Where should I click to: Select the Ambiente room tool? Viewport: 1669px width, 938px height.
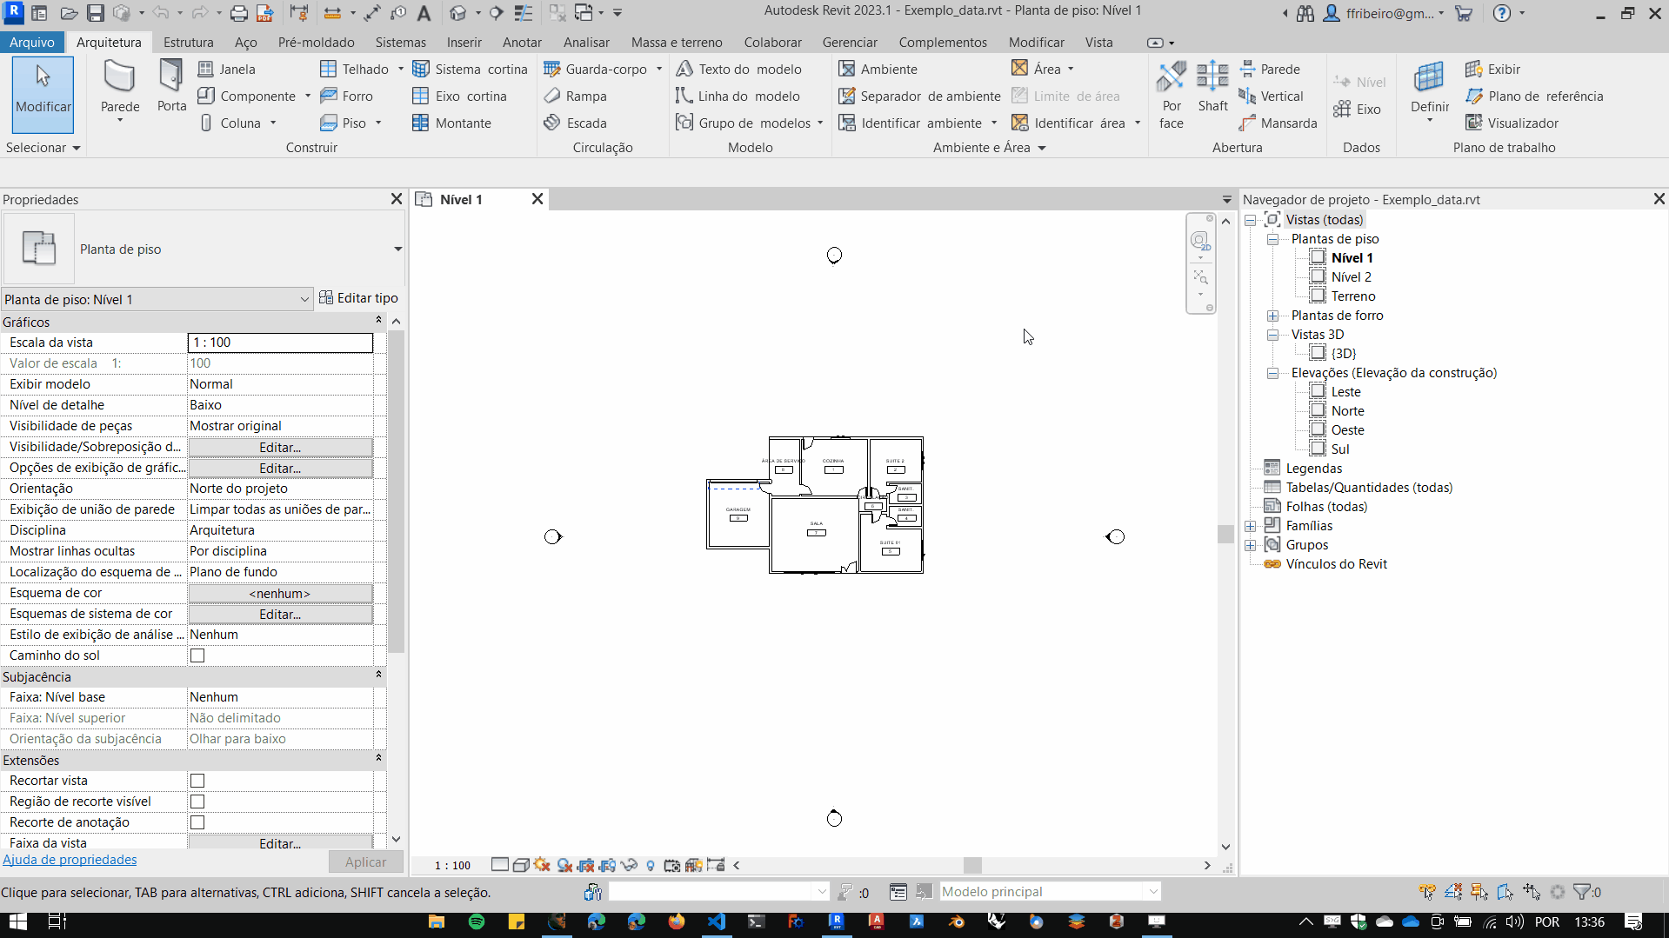(878, 70)
